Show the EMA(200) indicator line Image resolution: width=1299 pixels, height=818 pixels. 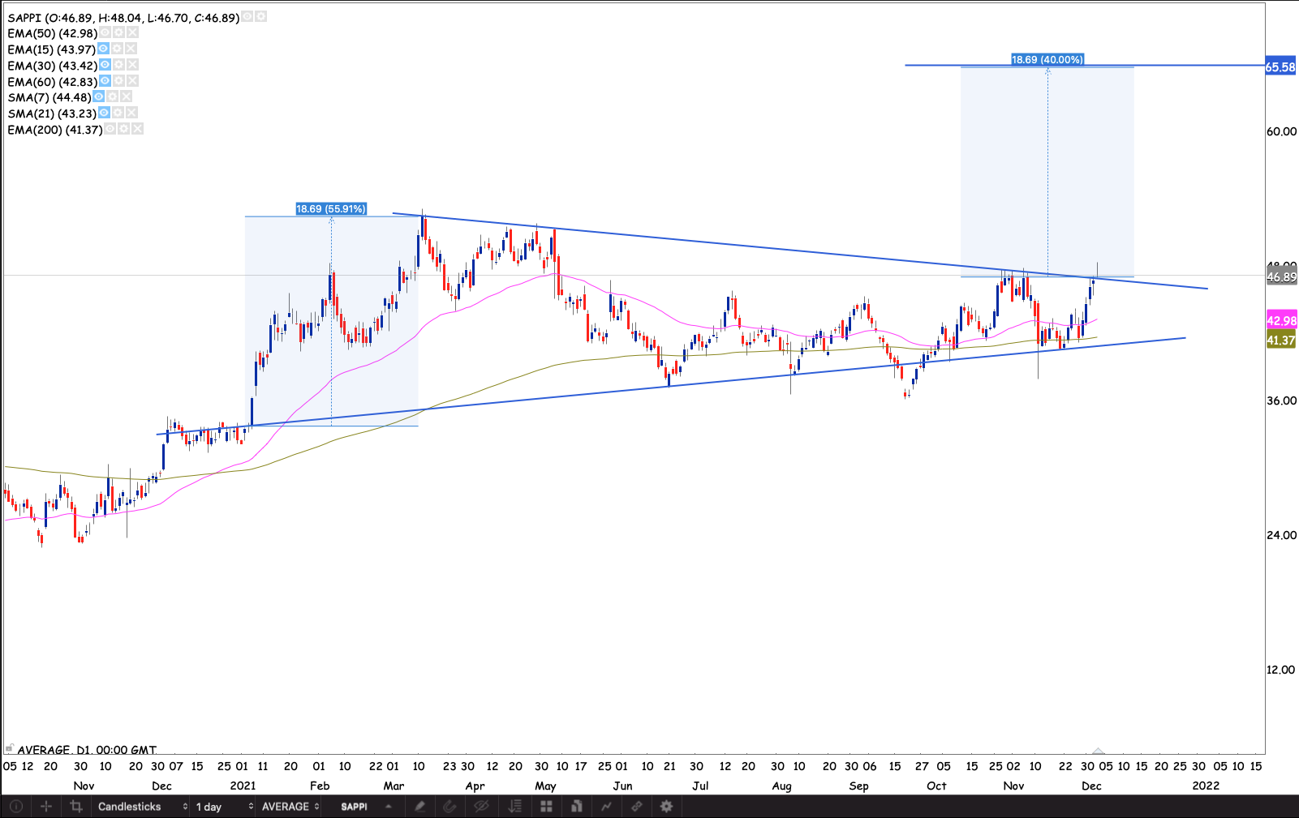click(110, 130)
